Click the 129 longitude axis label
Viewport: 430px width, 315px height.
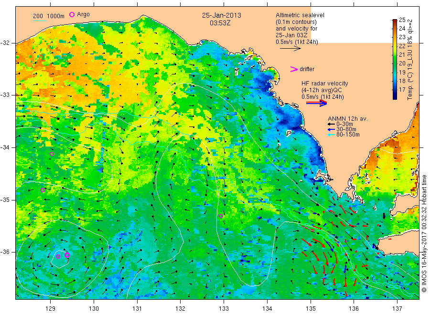(x=51, y=309)
